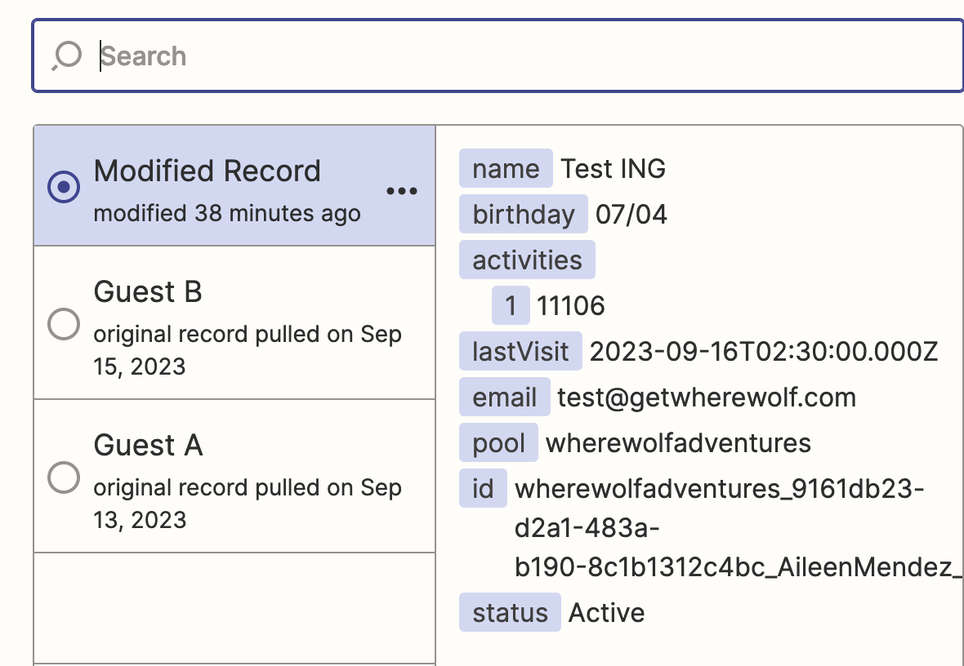Click the 'Active' status value
The height and width of the screenshot is (666, 964).
point(607,613)
